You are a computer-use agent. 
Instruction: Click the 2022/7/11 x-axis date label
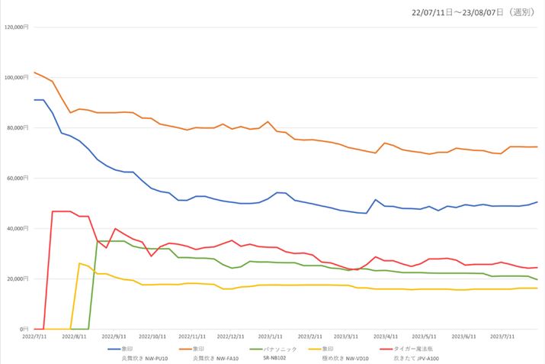[35, 335]
